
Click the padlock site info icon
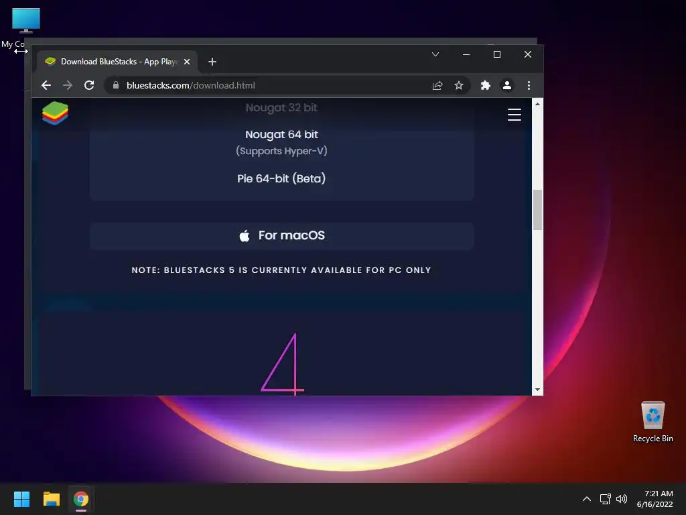coord(115,85)
